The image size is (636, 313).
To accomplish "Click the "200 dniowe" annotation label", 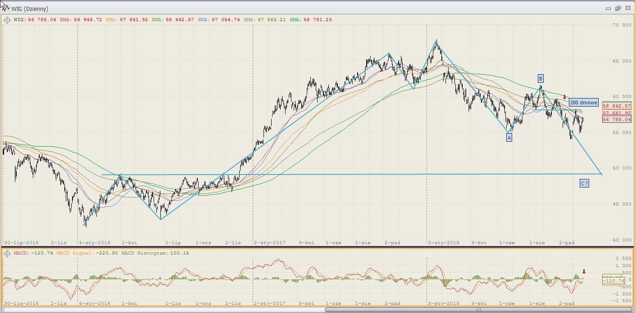I will [x=583, y=103].
